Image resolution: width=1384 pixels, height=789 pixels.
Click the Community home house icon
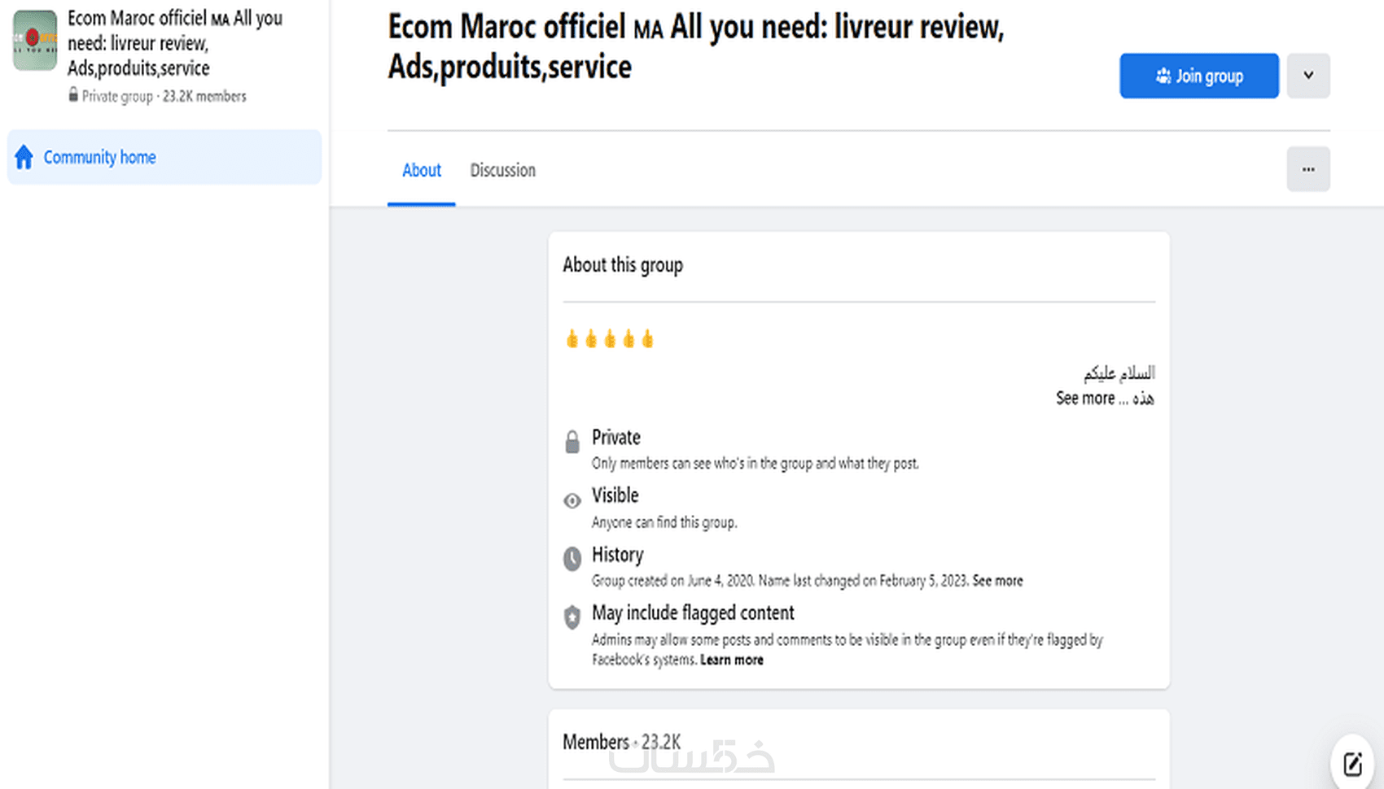tap(24, 157)
